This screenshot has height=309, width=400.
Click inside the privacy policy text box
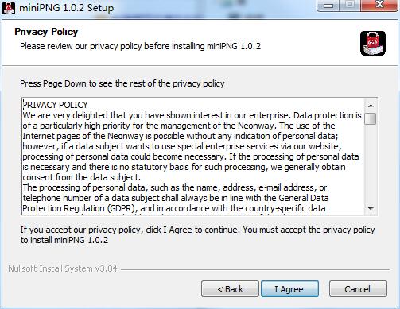[x=193, y=156]
